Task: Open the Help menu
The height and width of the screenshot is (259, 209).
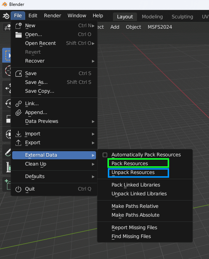Action: pyautogui.click(x=98, y=16)
